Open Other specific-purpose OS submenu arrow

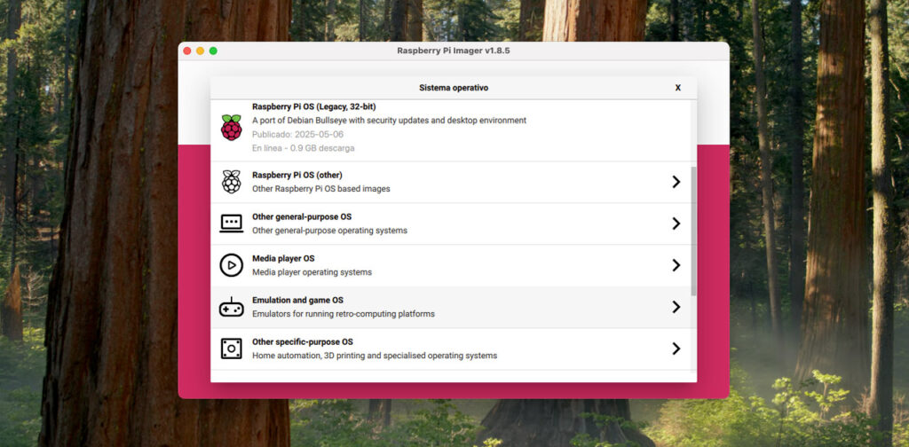676,349
